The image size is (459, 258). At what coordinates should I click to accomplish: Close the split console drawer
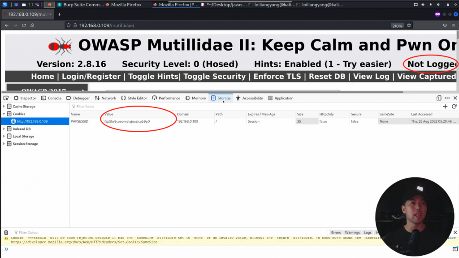[455, 232]
